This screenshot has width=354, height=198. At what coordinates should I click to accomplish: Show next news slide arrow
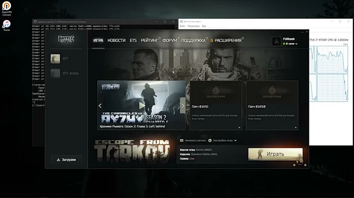183,105
